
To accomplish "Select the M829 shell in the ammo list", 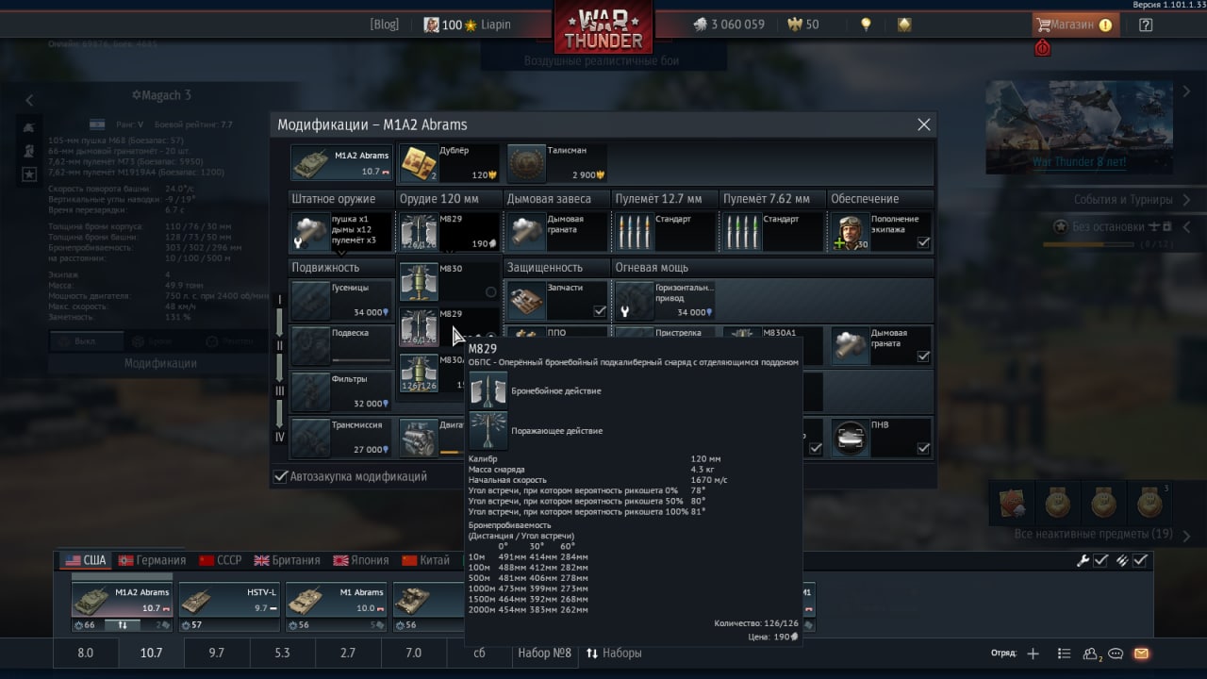I will click(x=449, y=327).
